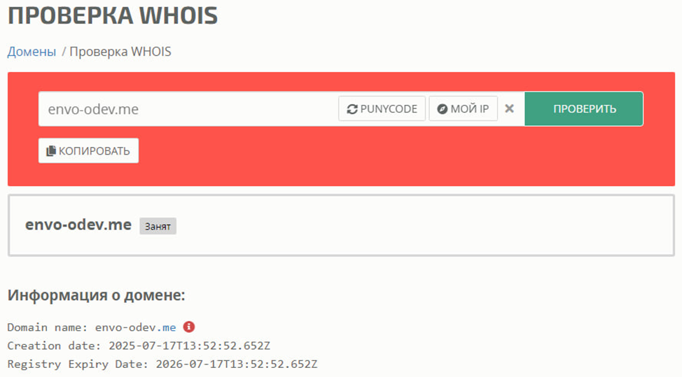Click the Creation date line

pos(139,346)
